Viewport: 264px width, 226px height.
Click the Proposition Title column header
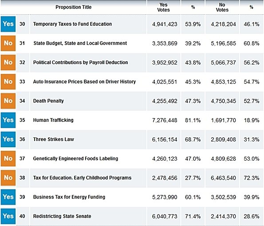(74, 7)
